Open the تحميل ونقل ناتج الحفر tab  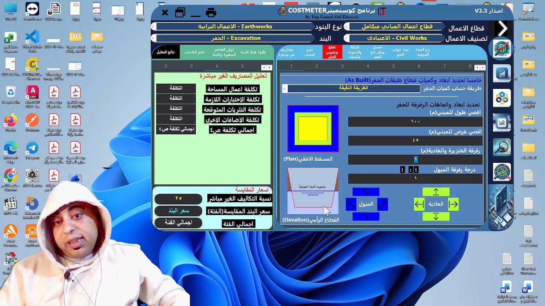pyautogui.click(x=378, y=52)
